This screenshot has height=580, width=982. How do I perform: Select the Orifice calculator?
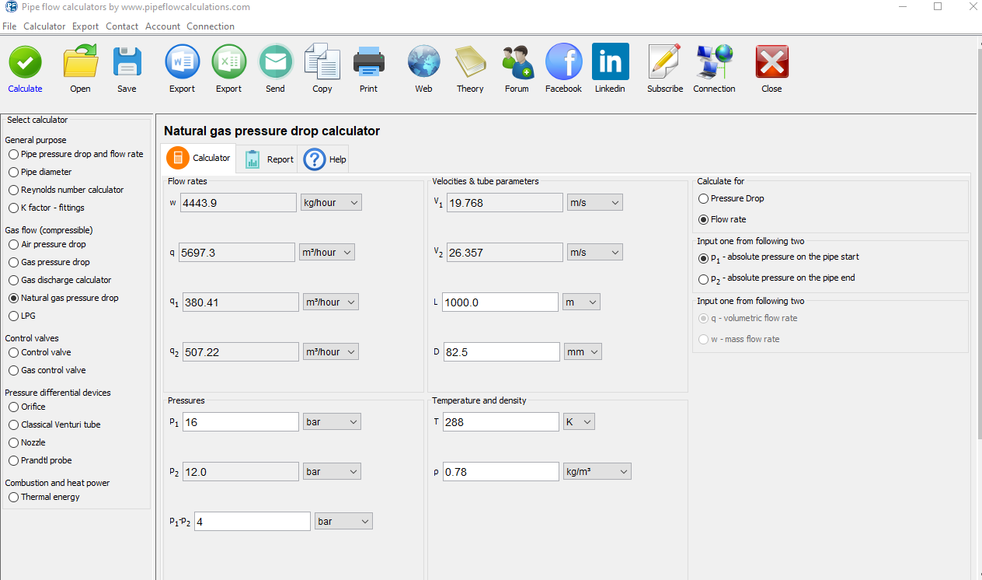click(x=13, y=407)
